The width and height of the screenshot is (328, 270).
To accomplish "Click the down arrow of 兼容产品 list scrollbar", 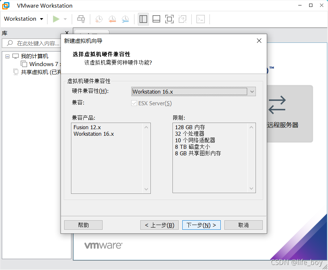I will [146, 189].
